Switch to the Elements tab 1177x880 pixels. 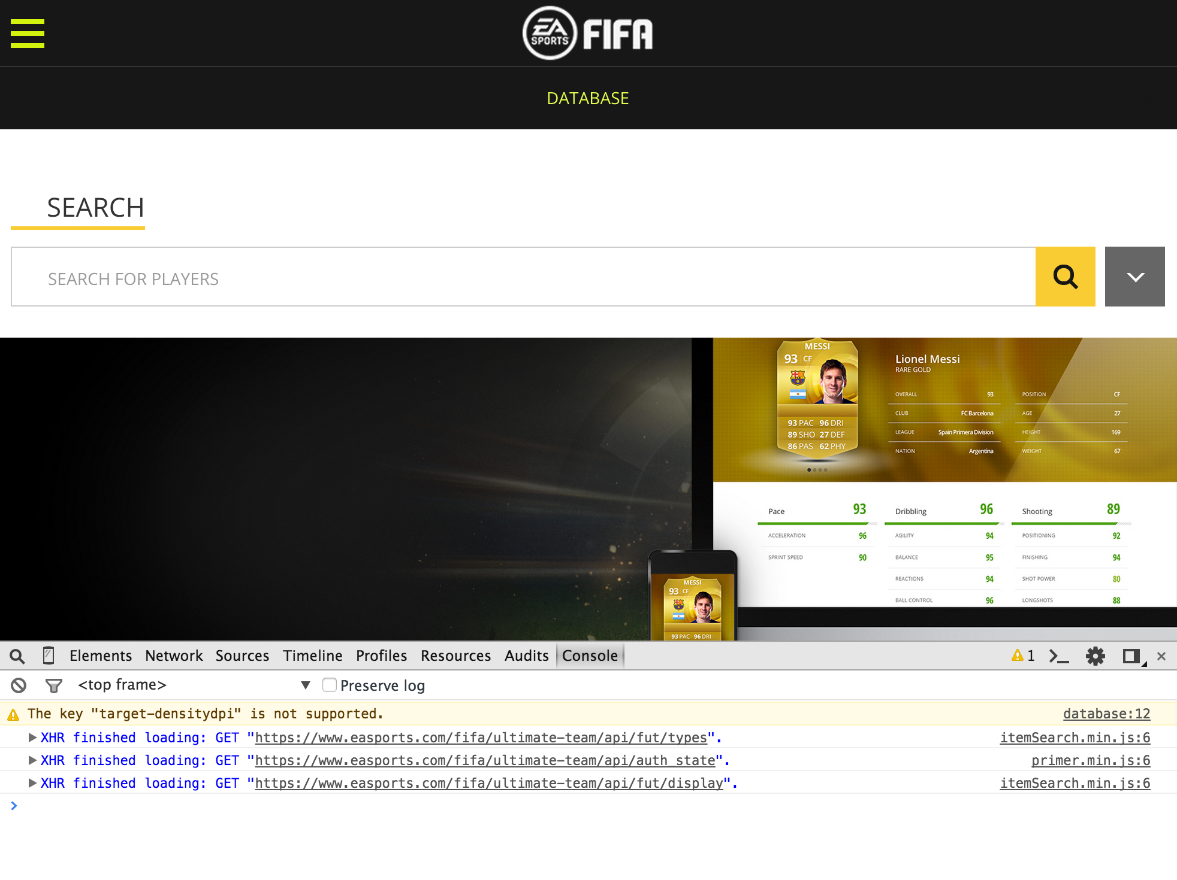click(x=100, y=656)
